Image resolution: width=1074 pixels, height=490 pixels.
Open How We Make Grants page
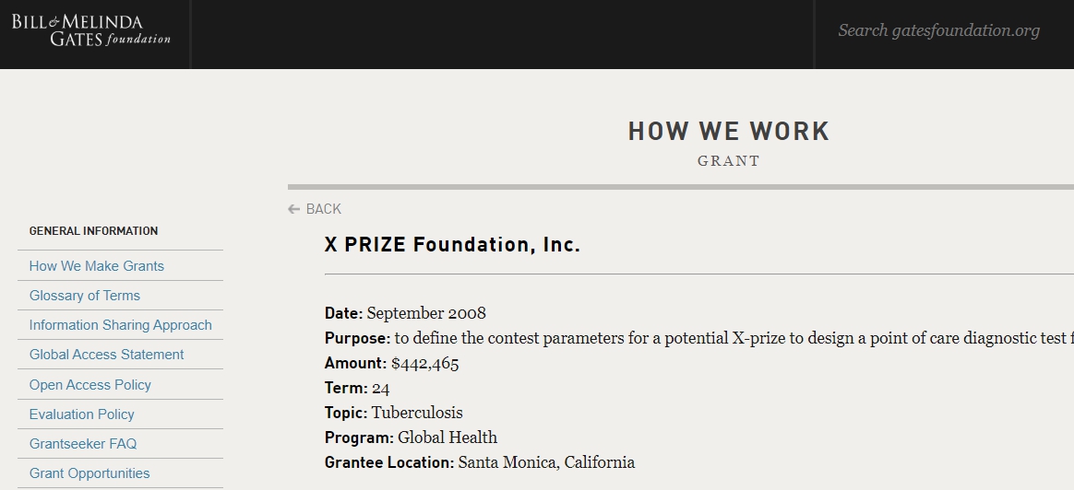click(97, 266)
